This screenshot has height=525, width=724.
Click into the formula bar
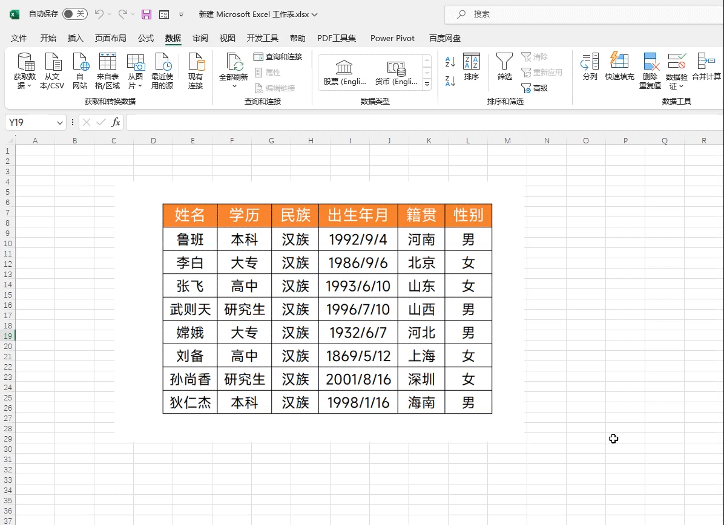point(425,122)
